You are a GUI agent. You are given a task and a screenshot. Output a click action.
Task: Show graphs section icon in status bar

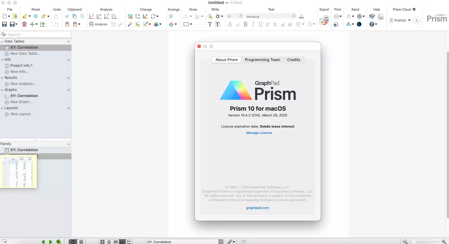coord(123,242)
